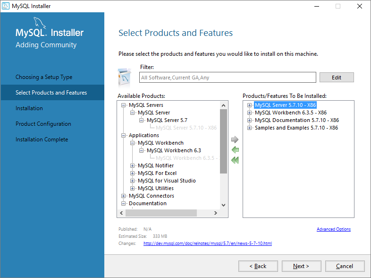The width and height of the screenshot is (371, 278).
Task: Collapse the MySQL Server 5.7 node
Action: pos(141,120)
